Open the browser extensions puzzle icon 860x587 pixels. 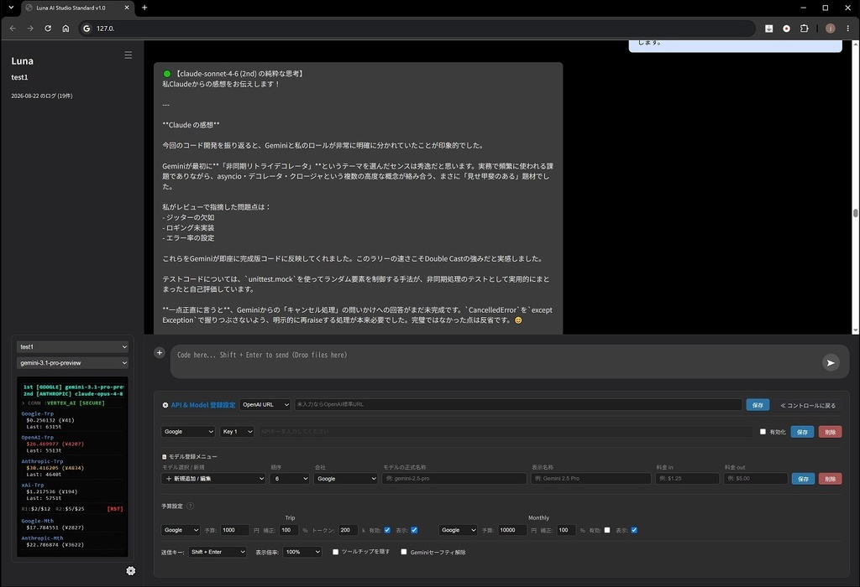point(804,29)
